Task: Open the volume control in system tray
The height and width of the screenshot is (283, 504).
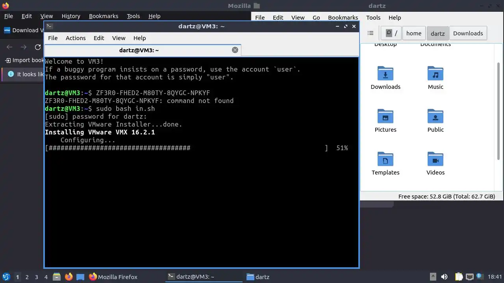Action: [444, 277]
